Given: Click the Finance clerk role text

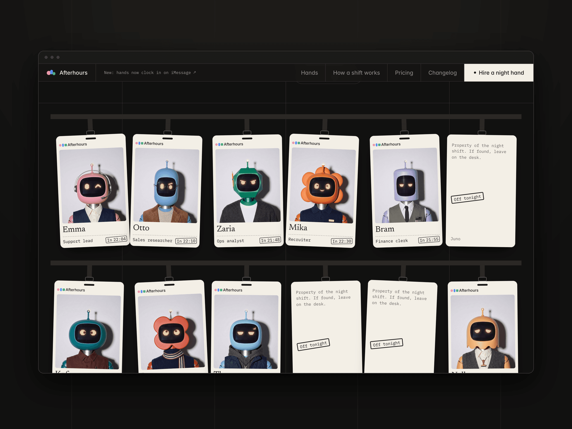Looking at the screenshot, I should [x=392, y=241].
